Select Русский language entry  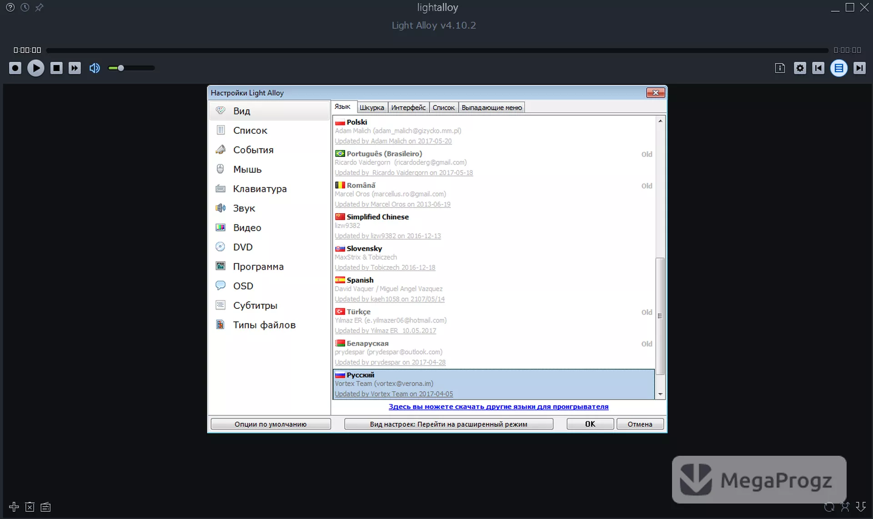494,384
